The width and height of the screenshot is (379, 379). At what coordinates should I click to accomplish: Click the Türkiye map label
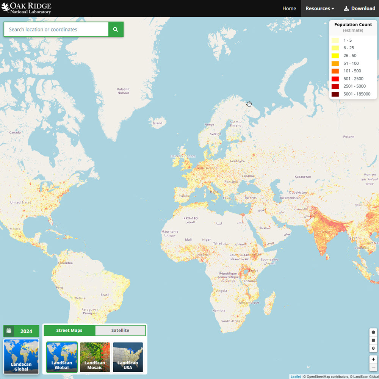(250, 197)
